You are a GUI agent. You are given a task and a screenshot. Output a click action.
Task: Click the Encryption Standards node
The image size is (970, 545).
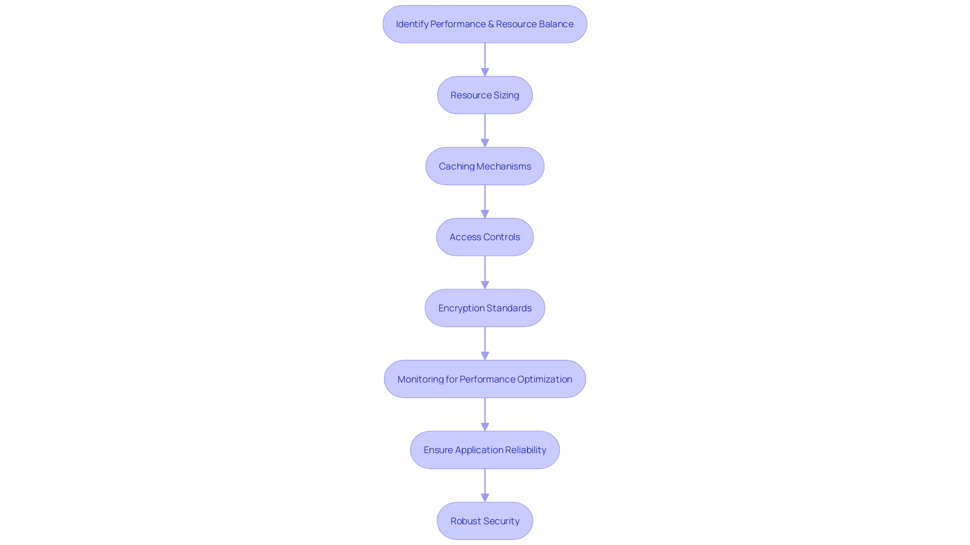point(485,307)
